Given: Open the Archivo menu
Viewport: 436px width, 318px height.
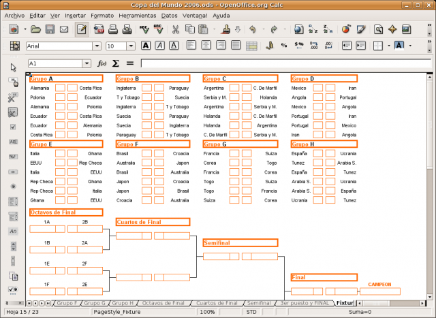Looking at the screenshot, I should pos(14,16).
